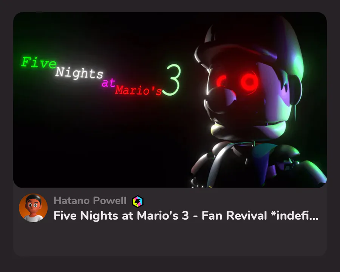Open Hatano Powell's avatar profile picture

[x=33, y=208]
